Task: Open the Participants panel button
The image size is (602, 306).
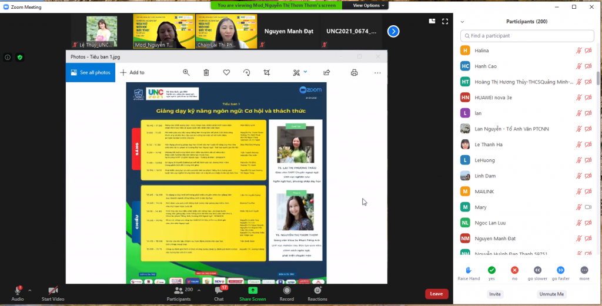Action: pos(179,294)
